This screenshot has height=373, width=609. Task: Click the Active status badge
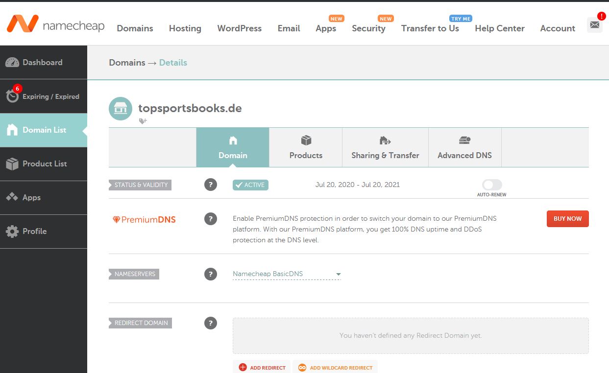(250, 185)
